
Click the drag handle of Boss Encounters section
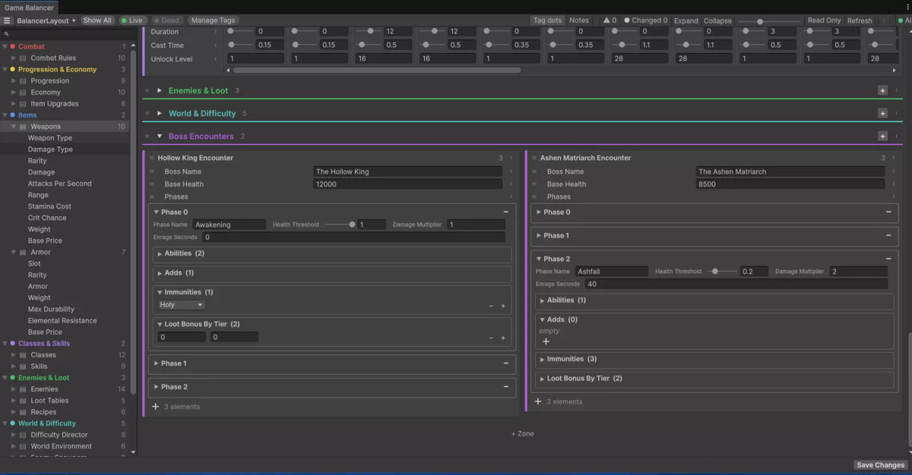pos(147,137)
